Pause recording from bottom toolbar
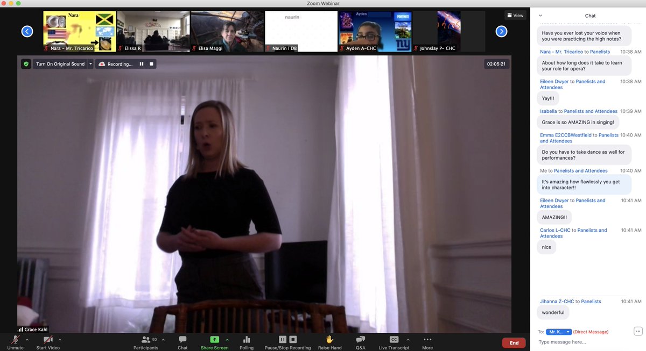 pos(283,339)
